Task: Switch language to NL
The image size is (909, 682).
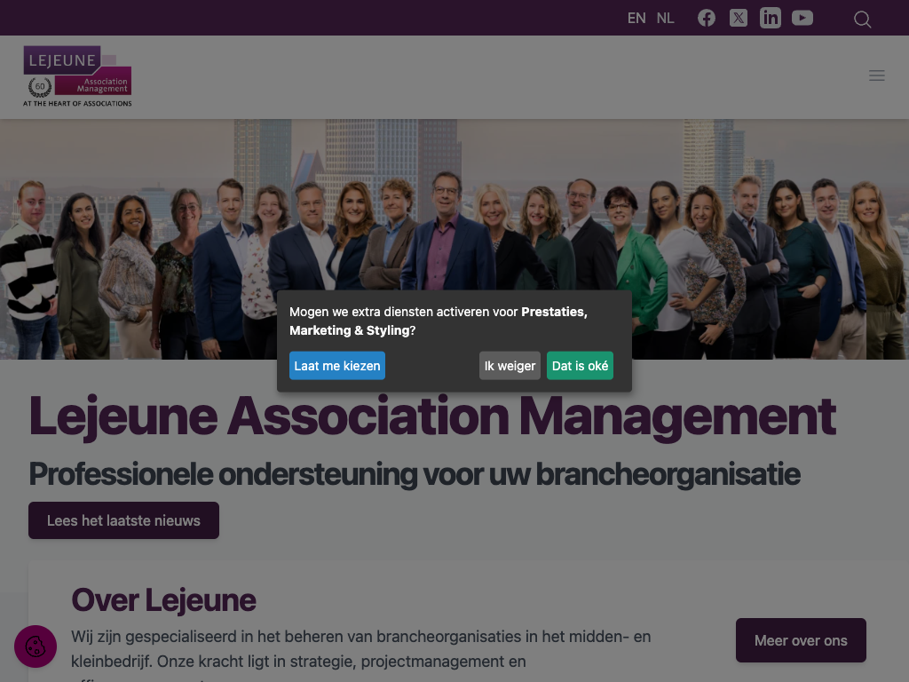Action: (x=665, y=19)
